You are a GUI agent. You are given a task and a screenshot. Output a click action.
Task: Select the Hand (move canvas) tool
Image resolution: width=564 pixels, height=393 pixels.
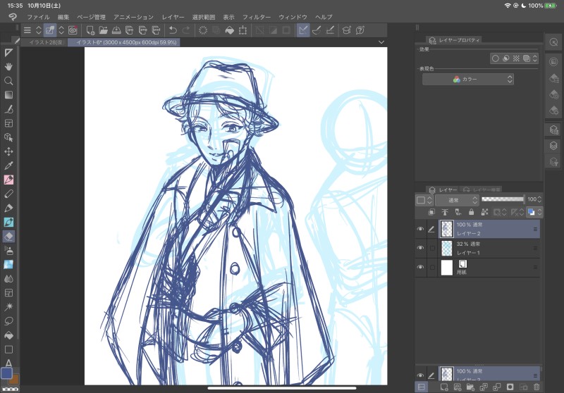tap(9, 66)
